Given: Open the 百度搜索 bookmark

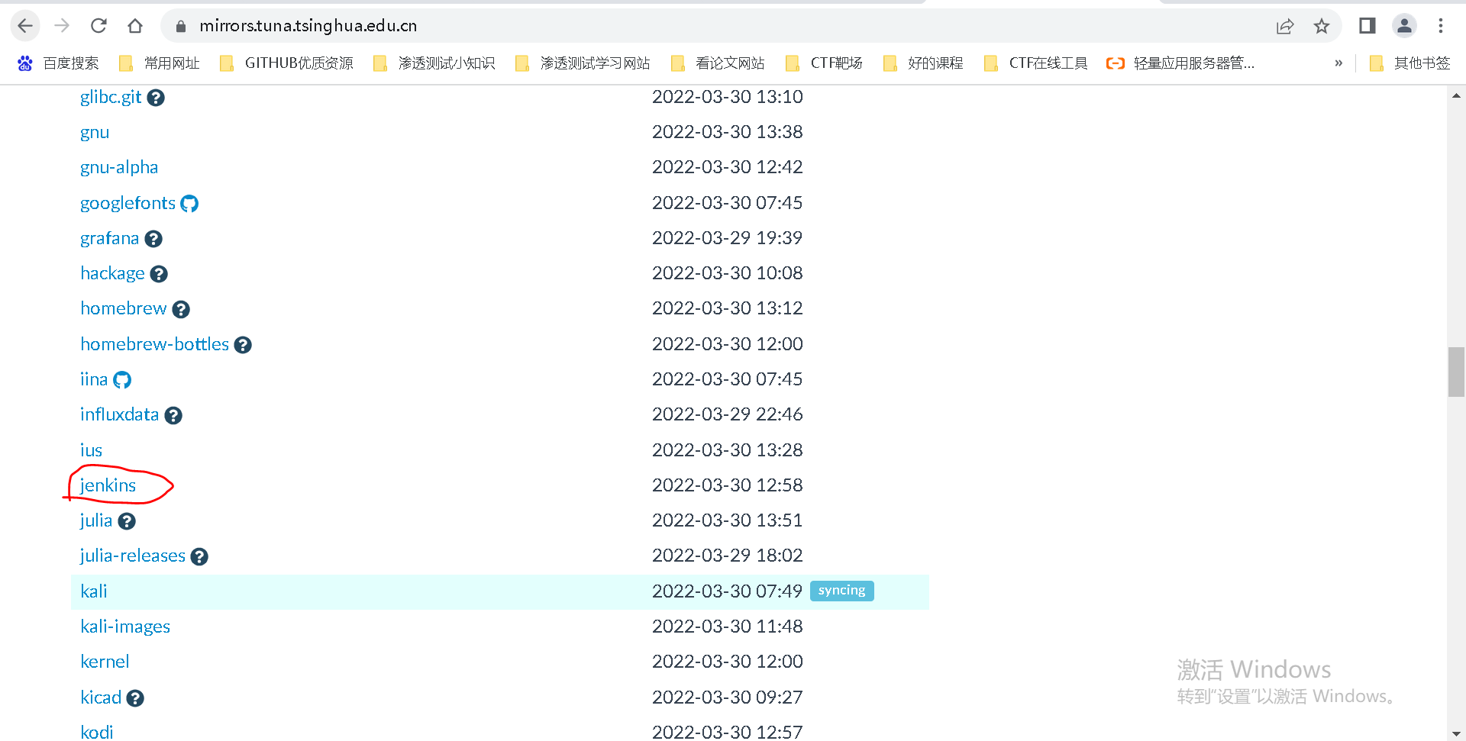Looking at the screenshot, I should tap(58, 63).
